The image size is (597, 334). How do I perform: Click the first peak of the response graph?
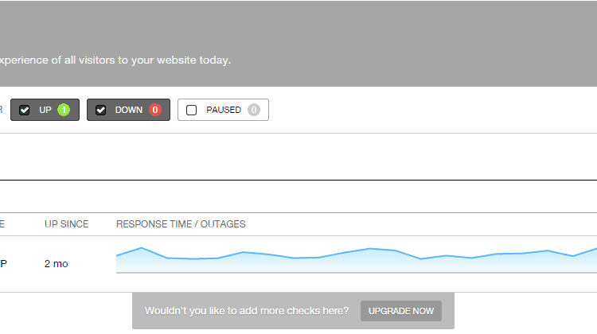[x=142, y=248]
